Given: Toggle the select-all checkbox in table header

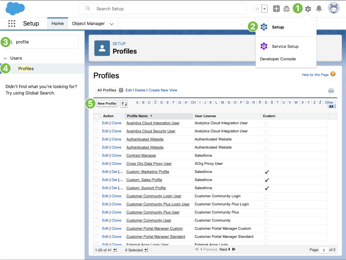Looking at the screenshot, I should point(97,116).
